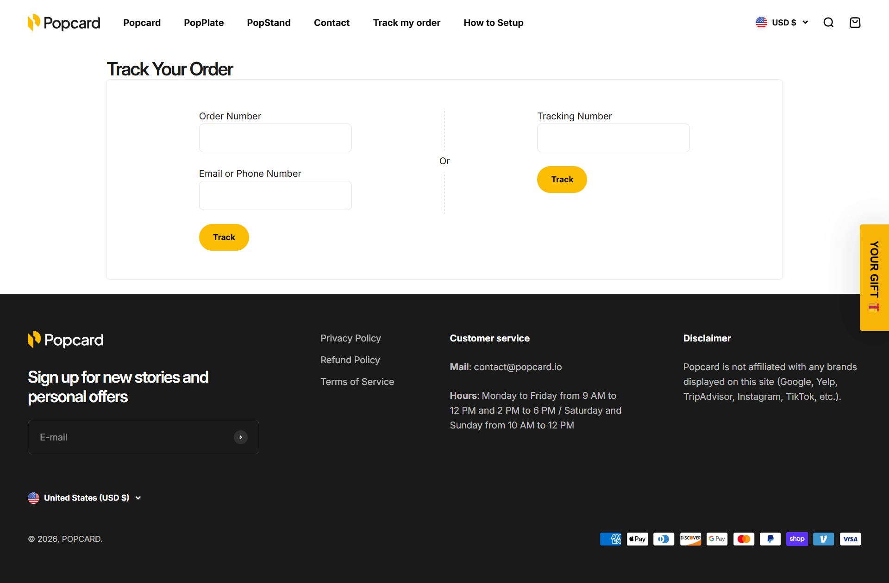Click the Shop Pay payment icon
Image resolution: width=889 pixels, height=583 pixels.
coord(797,539)
